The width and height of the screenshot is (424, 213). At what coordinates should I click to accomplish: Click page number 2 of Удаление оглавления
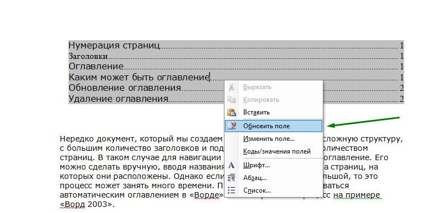(402, 99)
